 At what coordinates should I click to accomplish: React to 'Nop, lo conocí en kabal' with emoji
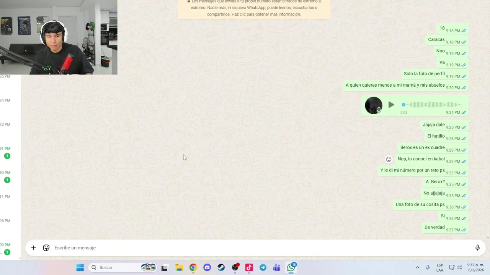[x=389, y=160]
